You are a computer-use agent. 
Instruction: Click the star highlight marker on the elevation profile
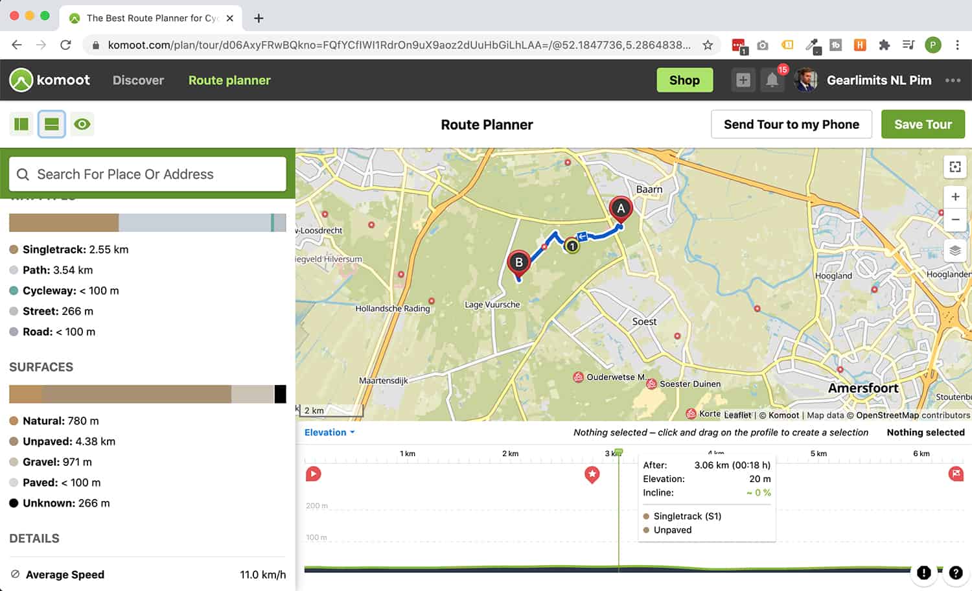[x=592, y=474]
